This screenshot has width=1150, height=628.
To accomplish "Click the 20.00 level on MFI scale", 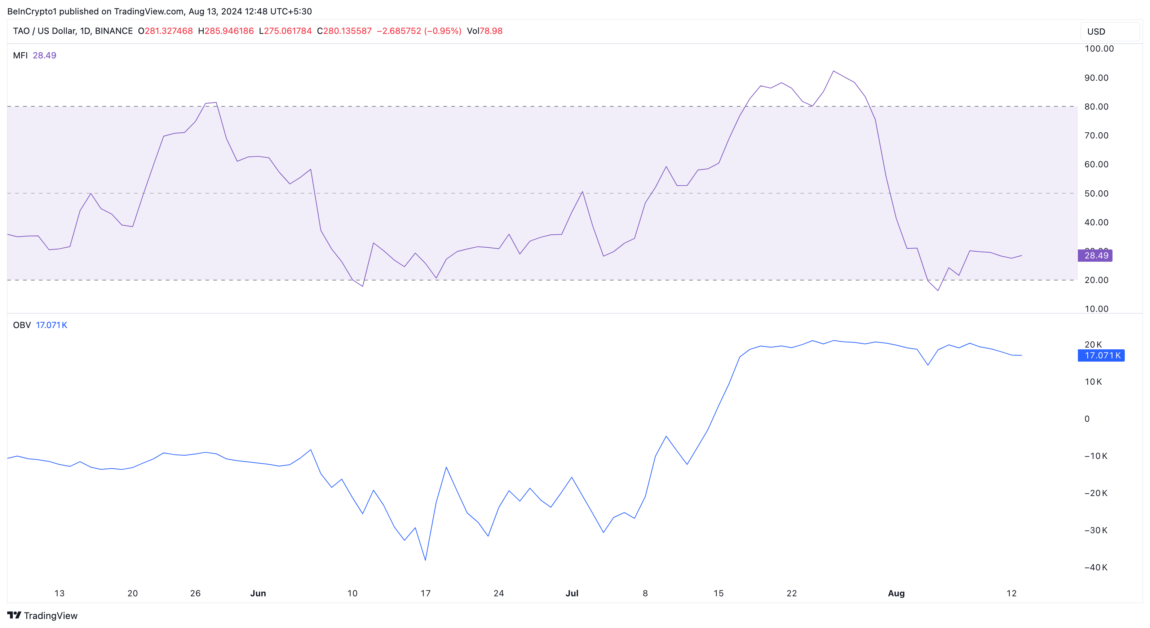I will (1096, 280).
